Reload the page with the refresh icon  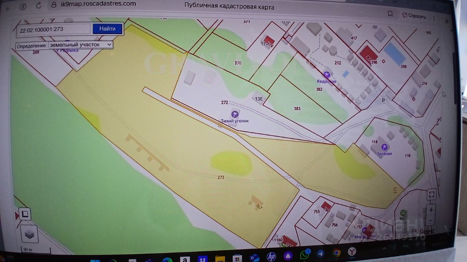click(x=39, y=6)
